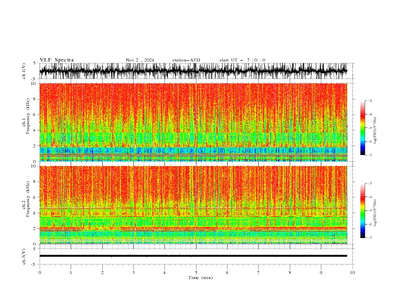The width and height of the screenshot is (397, 306).
Task: Click time axis tick label "10"
Action: click(352, 272)
